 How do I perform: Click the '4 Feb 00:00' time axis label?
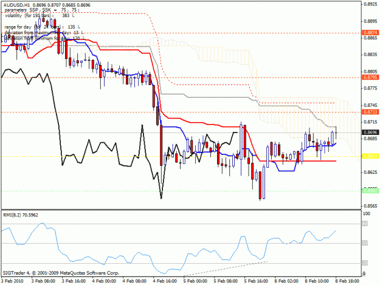coord(104,281)
